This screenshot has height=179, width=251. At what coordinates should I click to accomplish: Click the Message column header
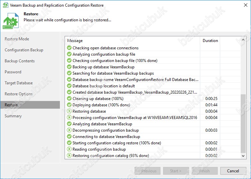(132, 41)
